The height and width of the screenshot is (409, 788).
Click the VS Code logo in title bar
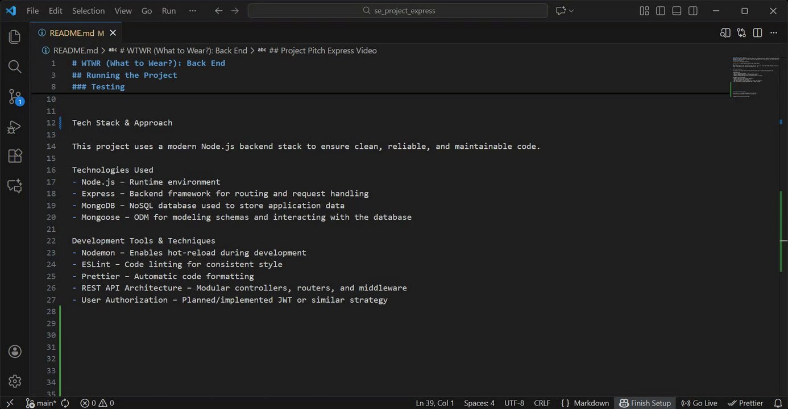click(x=11, y=11)
